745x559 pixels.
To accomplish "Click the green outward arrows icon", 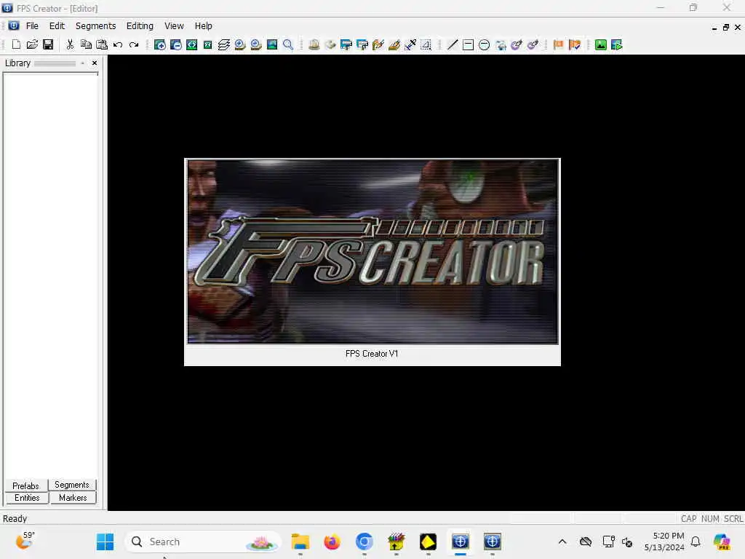I will click(x=192, y=44).
